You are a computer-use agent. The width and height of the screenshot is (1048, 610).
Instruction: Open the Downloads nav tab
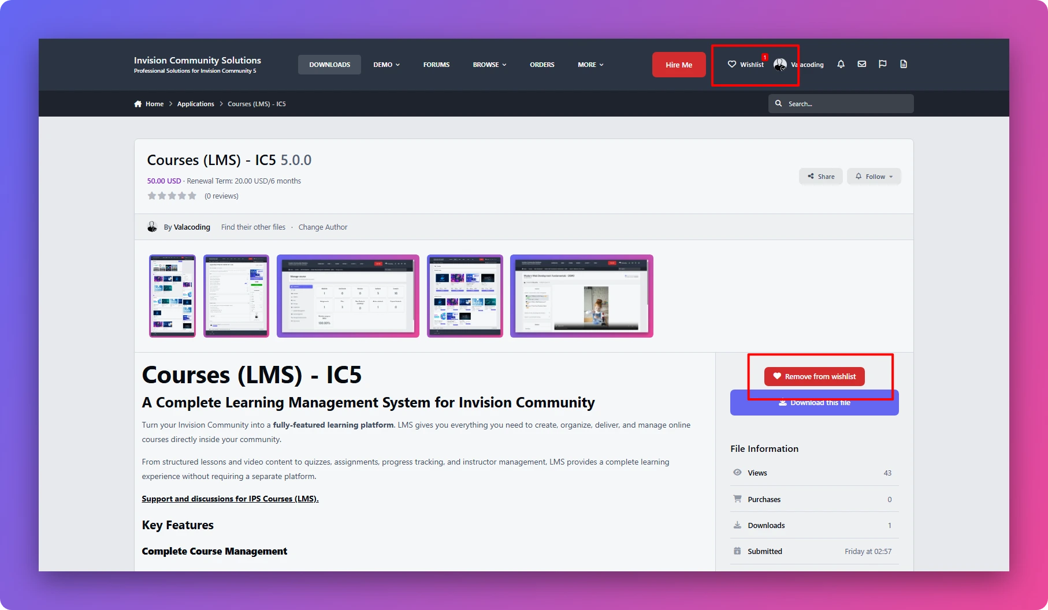point(329,65)
